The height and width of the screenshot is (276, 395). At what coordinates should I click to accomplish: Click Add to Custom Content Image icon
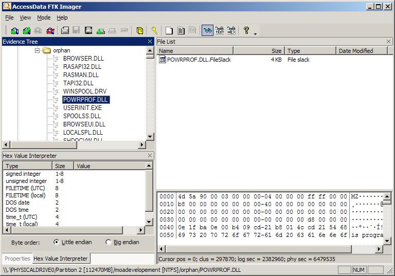100,30
